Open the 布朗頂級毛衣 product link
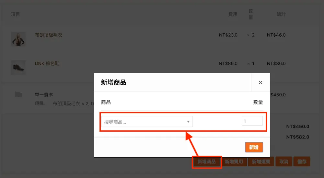Image resolution: width=324 pixels, height=178 pixels. (49, 35)
